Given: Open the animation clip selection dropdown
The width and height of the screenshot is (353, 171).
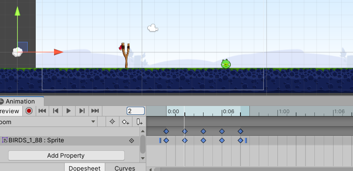Looking at the screenshot, I should 49,122.
